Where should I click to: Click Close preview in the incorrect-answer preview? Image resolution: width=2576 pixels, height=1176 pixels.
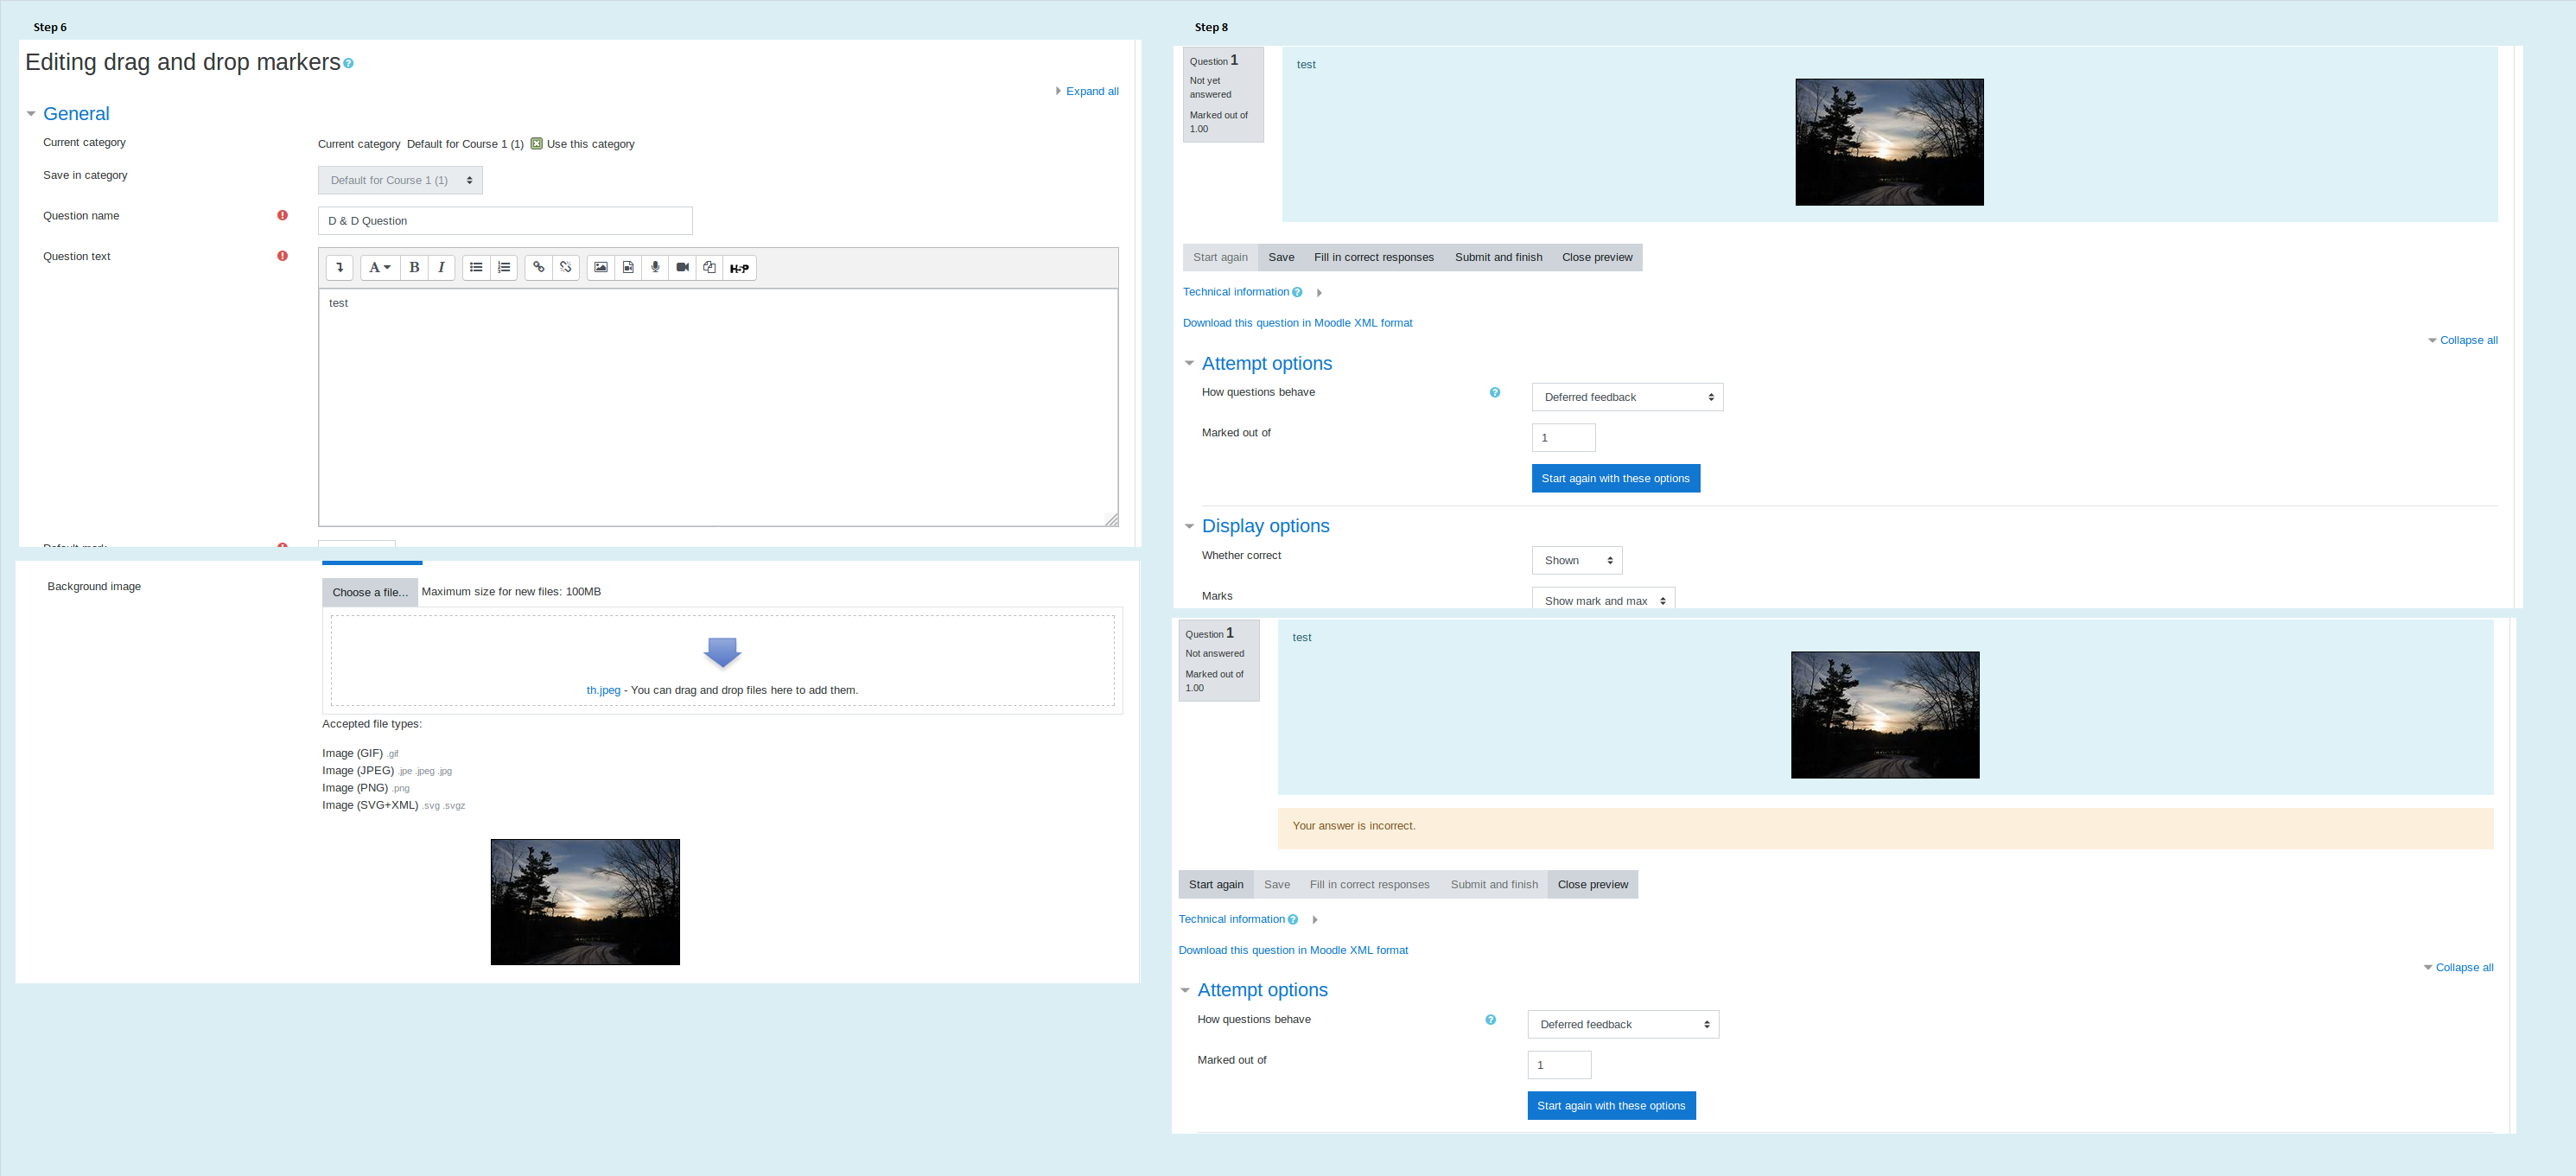pos(1593,884)
